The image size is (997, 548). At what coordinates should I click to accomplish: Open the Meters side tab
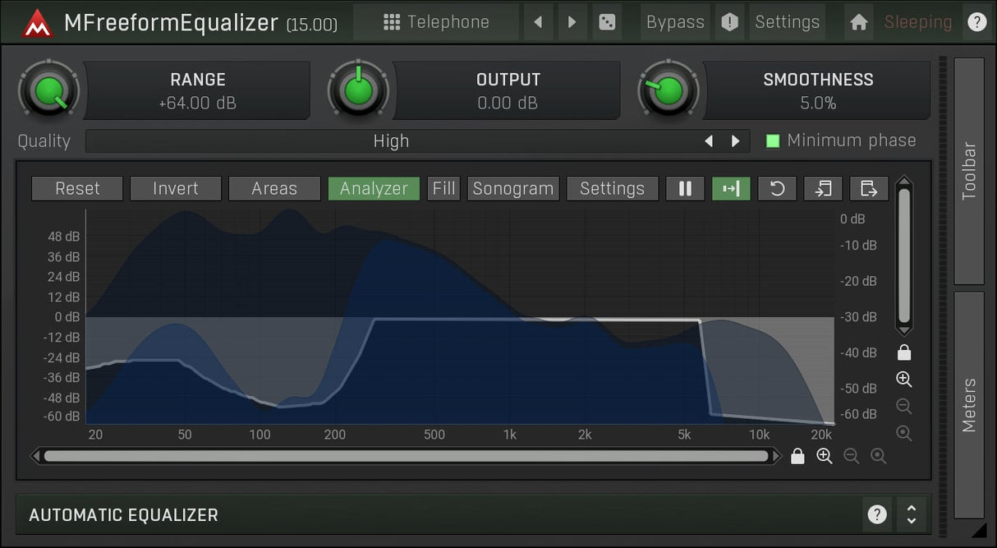[x=969, y=404]
